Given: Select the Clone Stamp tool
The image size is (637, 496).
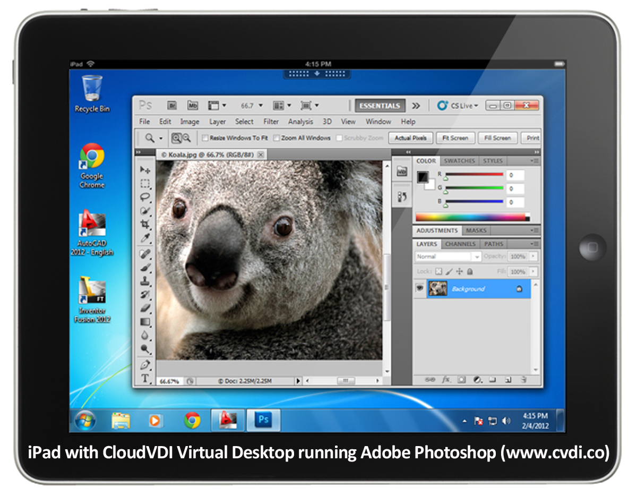Looking at the screenshot, I should coord(145,281).
